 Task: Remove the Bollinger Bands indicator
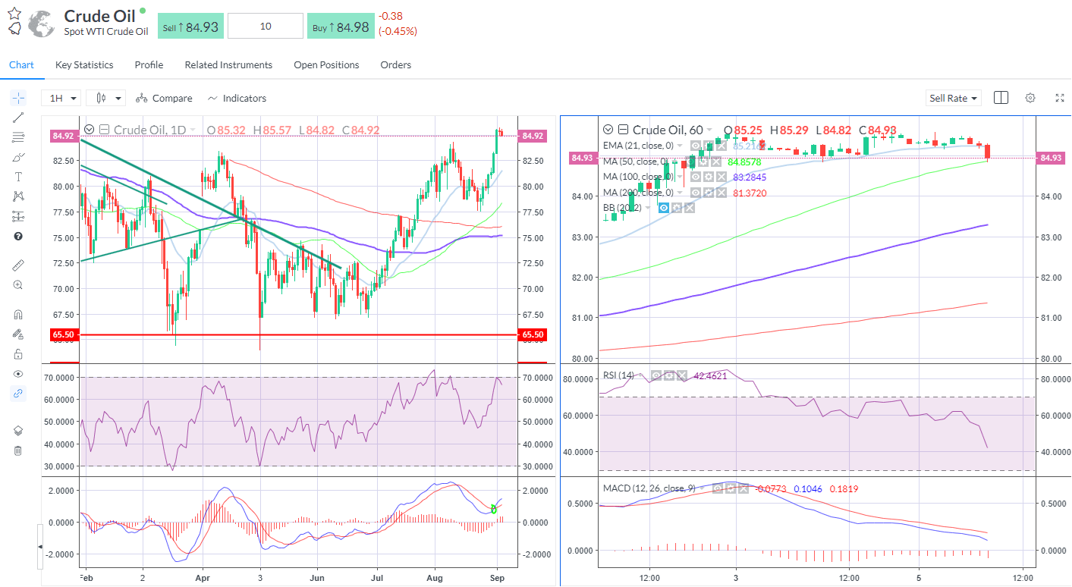coord(690,208)
